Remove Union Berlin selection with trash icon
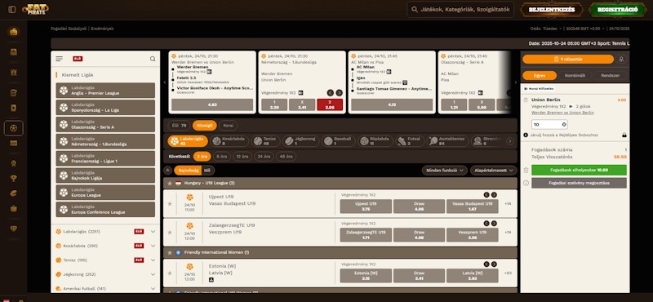 [x=526, y=100]
